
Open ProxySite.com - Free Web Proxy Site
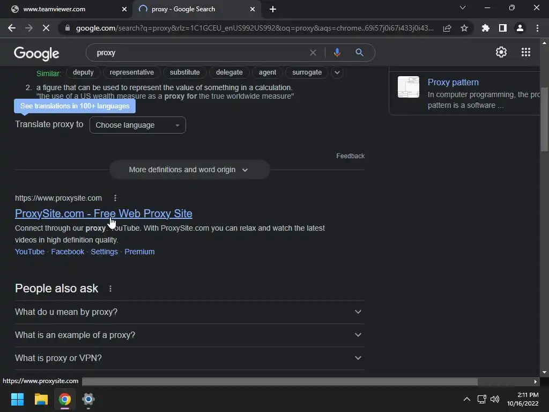pos(103,214)
